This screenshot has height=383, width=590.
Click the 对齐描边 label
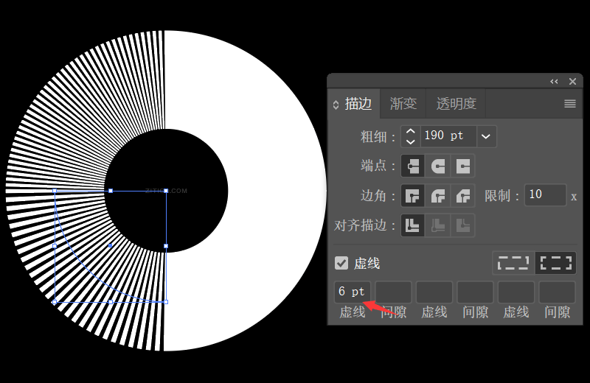364,225
